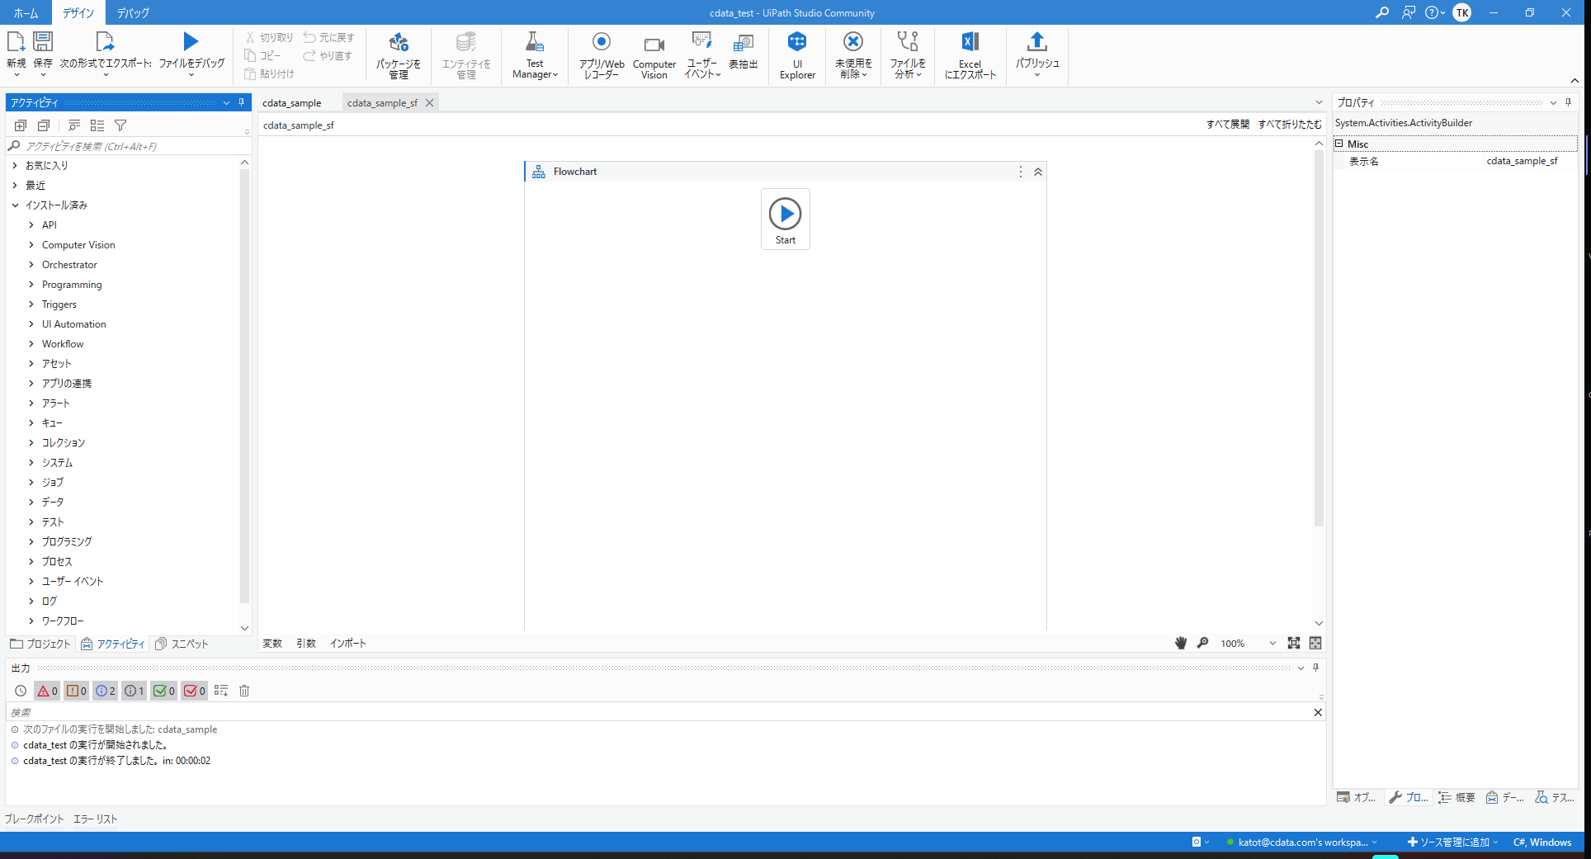Open 引数 arguments panel

click(306, 643)
